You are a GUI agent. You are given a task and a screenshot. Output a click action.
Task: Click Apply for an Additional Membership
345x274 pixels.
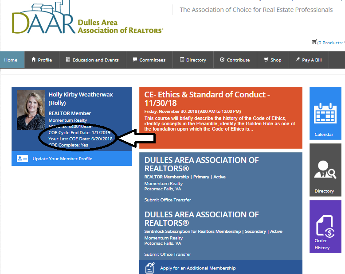click(221, 268)
